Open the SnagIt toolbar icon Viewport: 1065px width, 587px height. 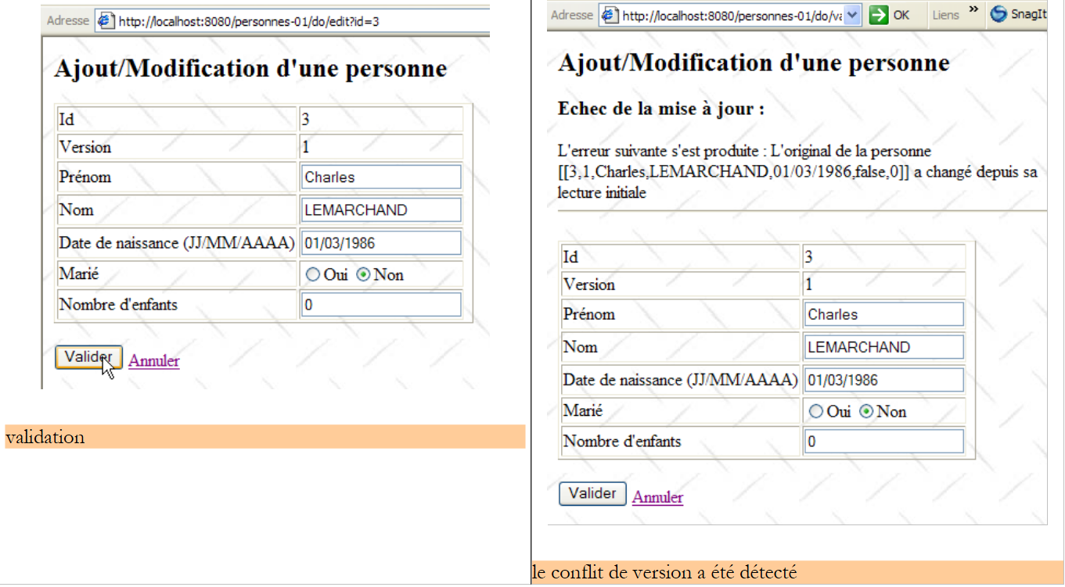(998, 15)
